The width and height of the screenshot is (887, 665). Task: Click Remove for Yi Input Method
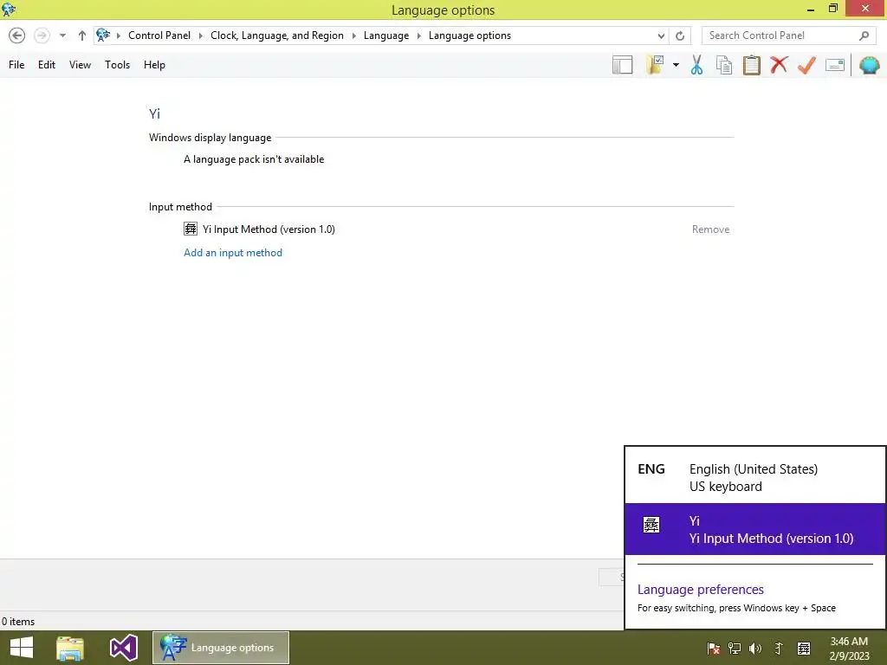[710, 229]
